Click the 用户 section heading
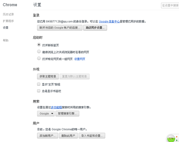179x142 pixels. [36, 123]
